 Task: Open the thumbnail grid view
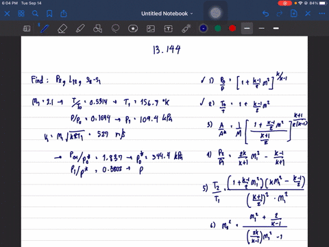21,14
